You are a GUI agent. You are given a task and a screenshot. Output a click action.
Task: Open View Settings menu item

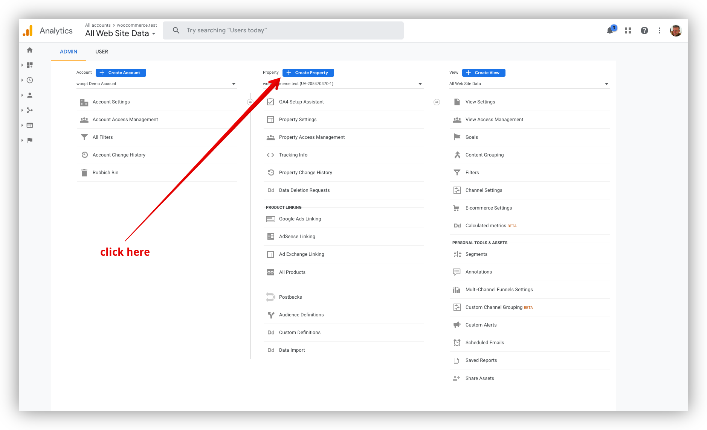[x=530, y=102]
